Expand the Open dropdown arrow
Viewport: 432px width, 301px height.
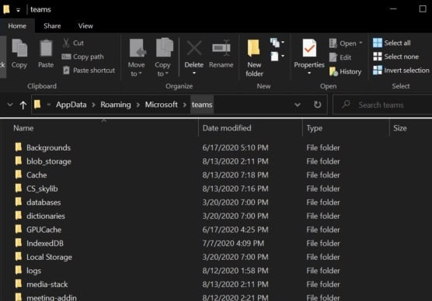coord(361,43)
